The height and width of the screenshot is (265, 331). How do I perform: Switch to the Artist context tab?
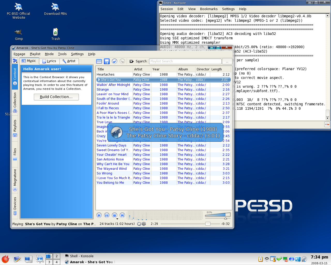pyautogui.click(x=69, y=61)
